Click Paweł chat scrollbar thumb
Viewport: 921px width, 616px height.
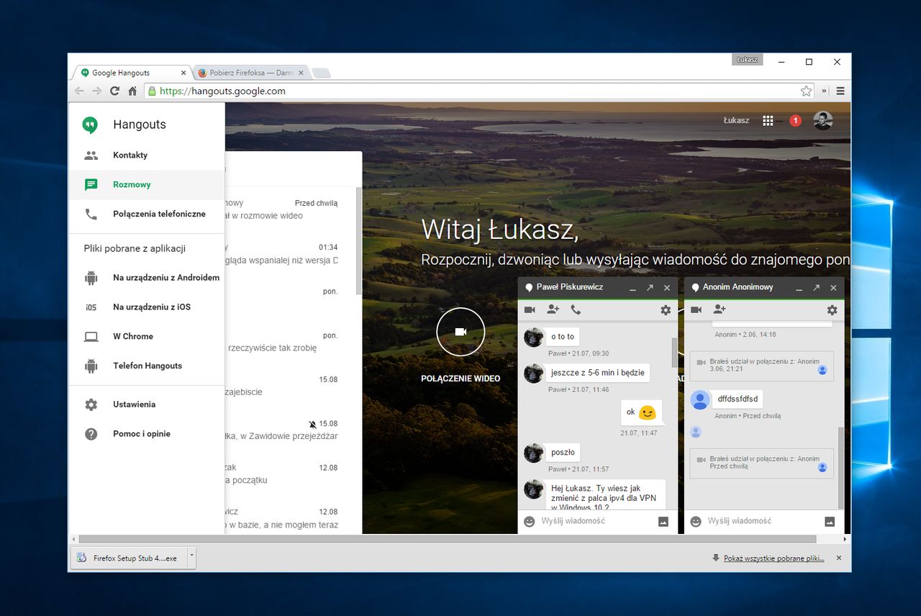674,352
